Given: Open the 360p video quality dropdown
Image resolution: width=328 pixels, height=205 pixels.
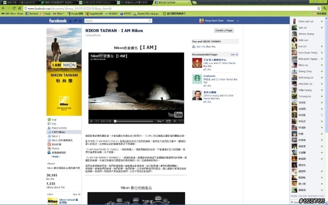Looking at the screenshot, I should point(160,121).
